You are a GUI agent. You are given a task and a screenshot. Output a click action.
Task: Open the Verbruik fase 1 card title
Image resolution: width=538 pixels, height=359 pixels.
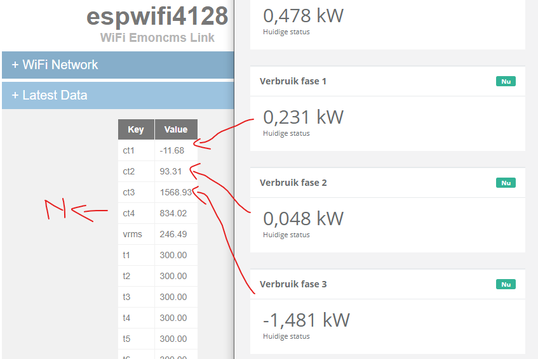coord(293,81)
